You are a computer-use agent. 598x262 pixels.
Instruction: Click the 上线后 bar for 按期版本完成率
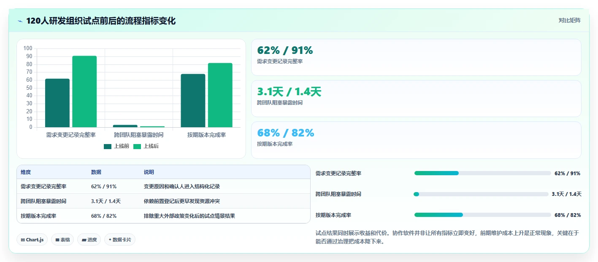click(220, 95)
